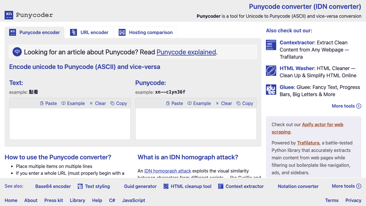This screenshot has width=366, height=206.
Task: Click the Contextractor tool icon
Action: [x=271, y=45]
